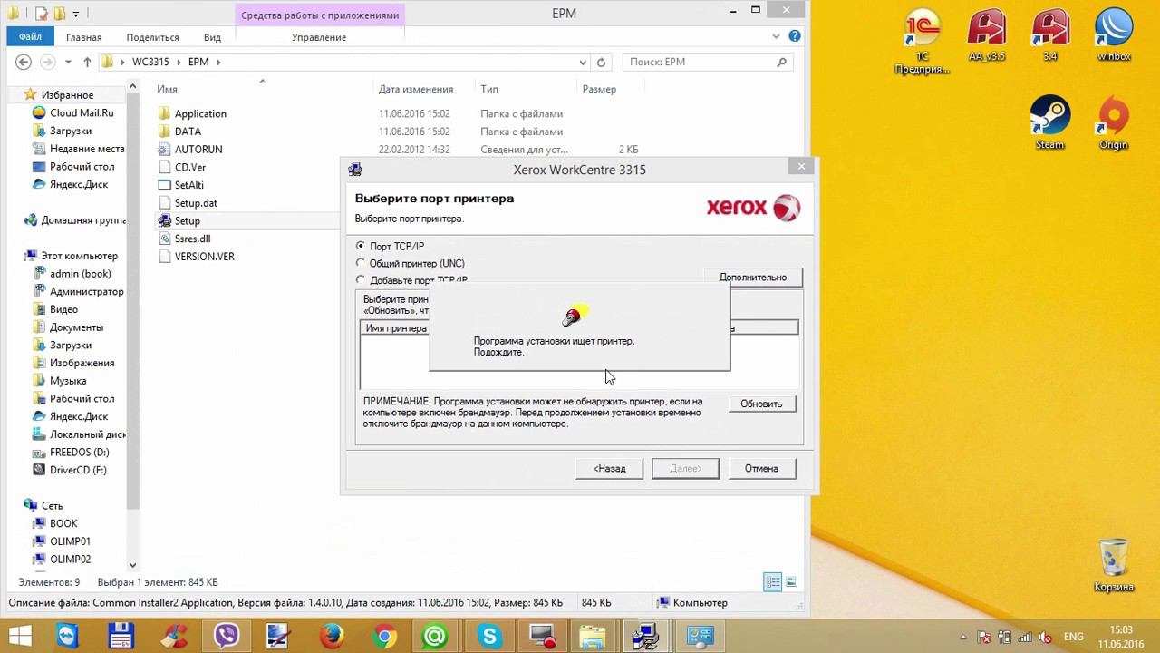Select the VERSION.VER file

point(204,257)
